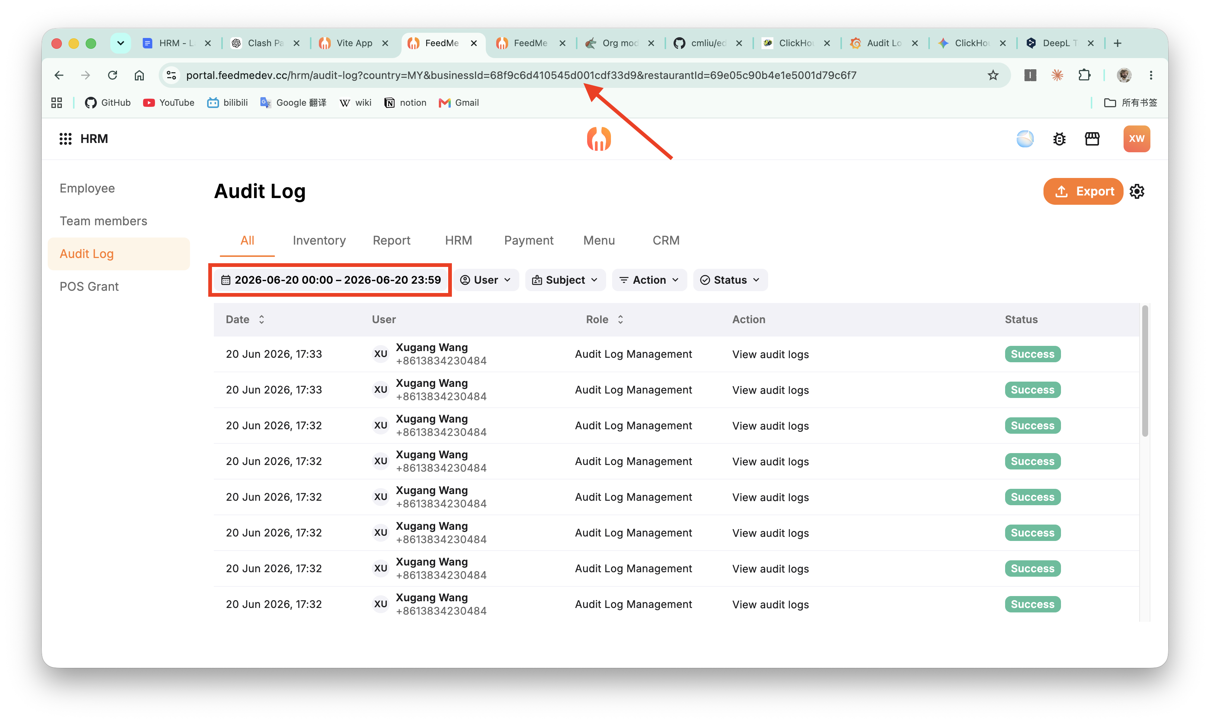This screenshot has height=723, width=1210.
Task: Select Audit Log in sidebar
Action: pyautogui.click(x=118, y=254)
